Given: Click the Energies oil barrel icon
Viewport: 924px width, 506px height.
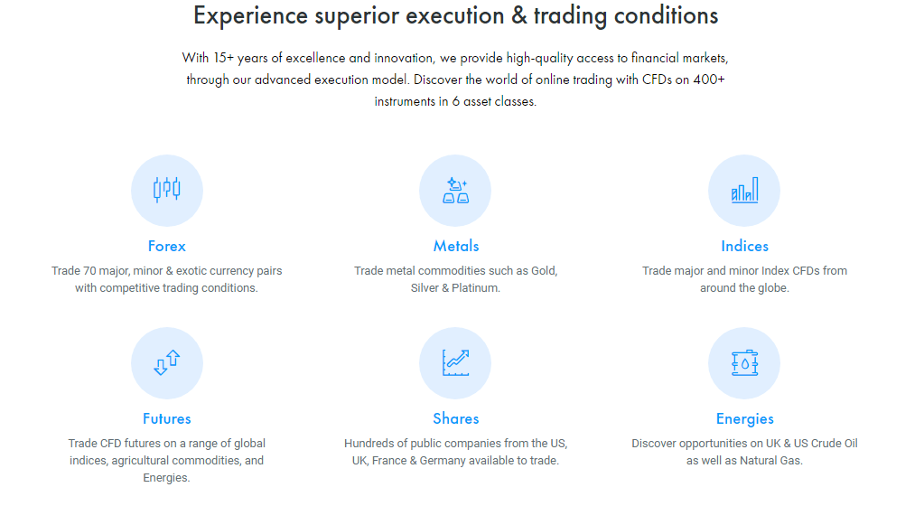Looking at the screenshot, I should (744, 362).
